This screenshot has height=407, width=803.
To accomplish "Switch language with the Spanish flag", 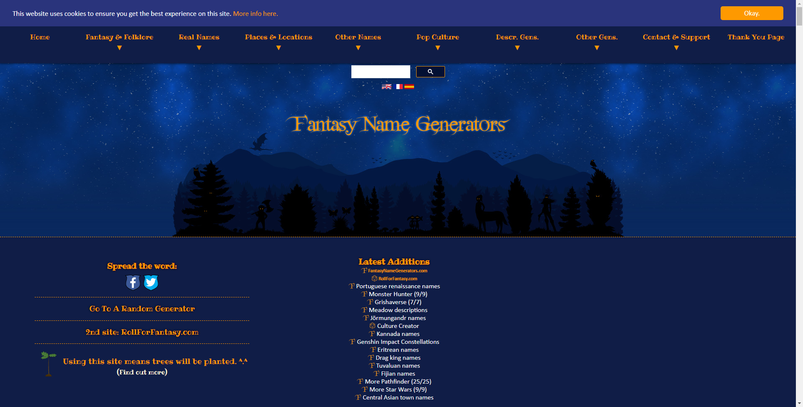I will (409, 87).
